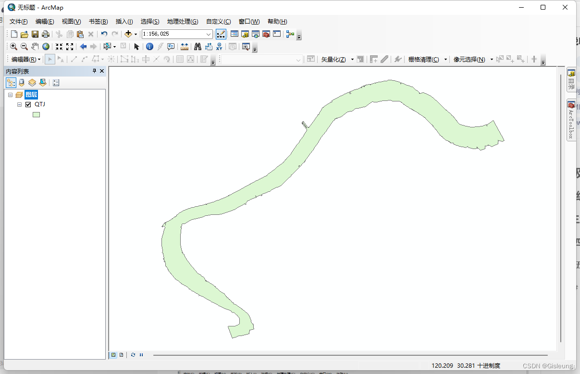Toggle the Editor toolbar button
Viewport: 580px width, 374px height.
pyautogui.click(x=221, y=34)
